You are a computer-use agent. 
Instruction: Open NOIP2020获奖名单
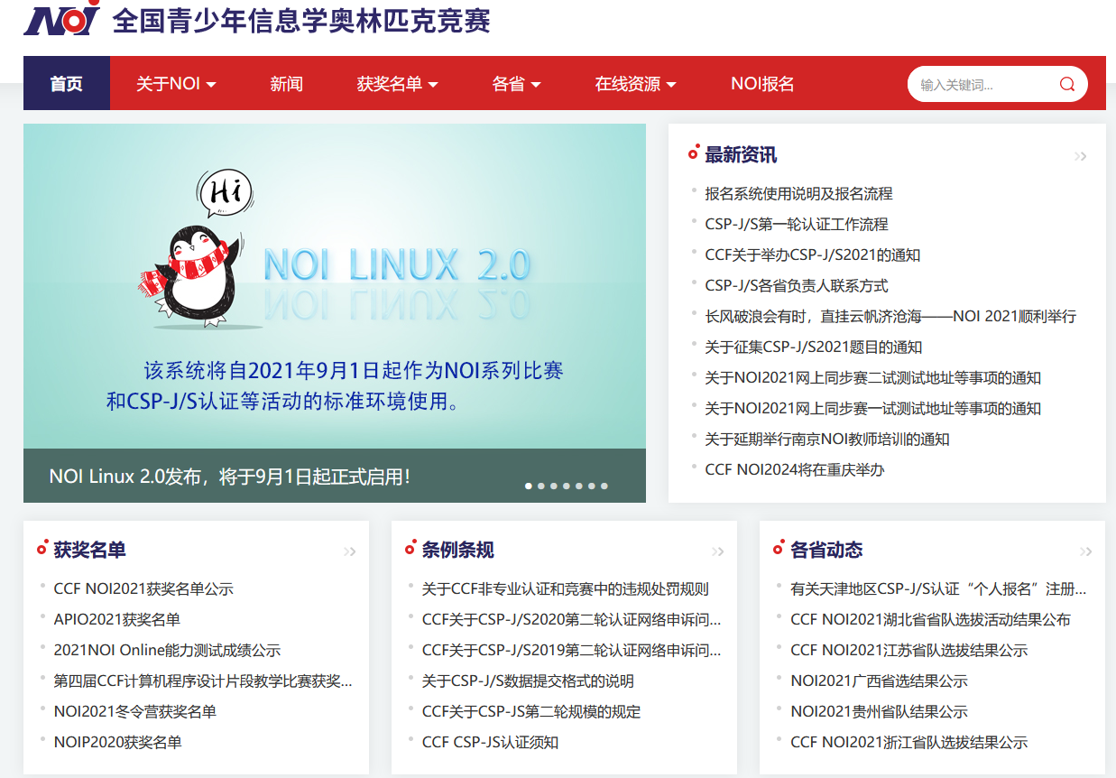coord(117,743)
